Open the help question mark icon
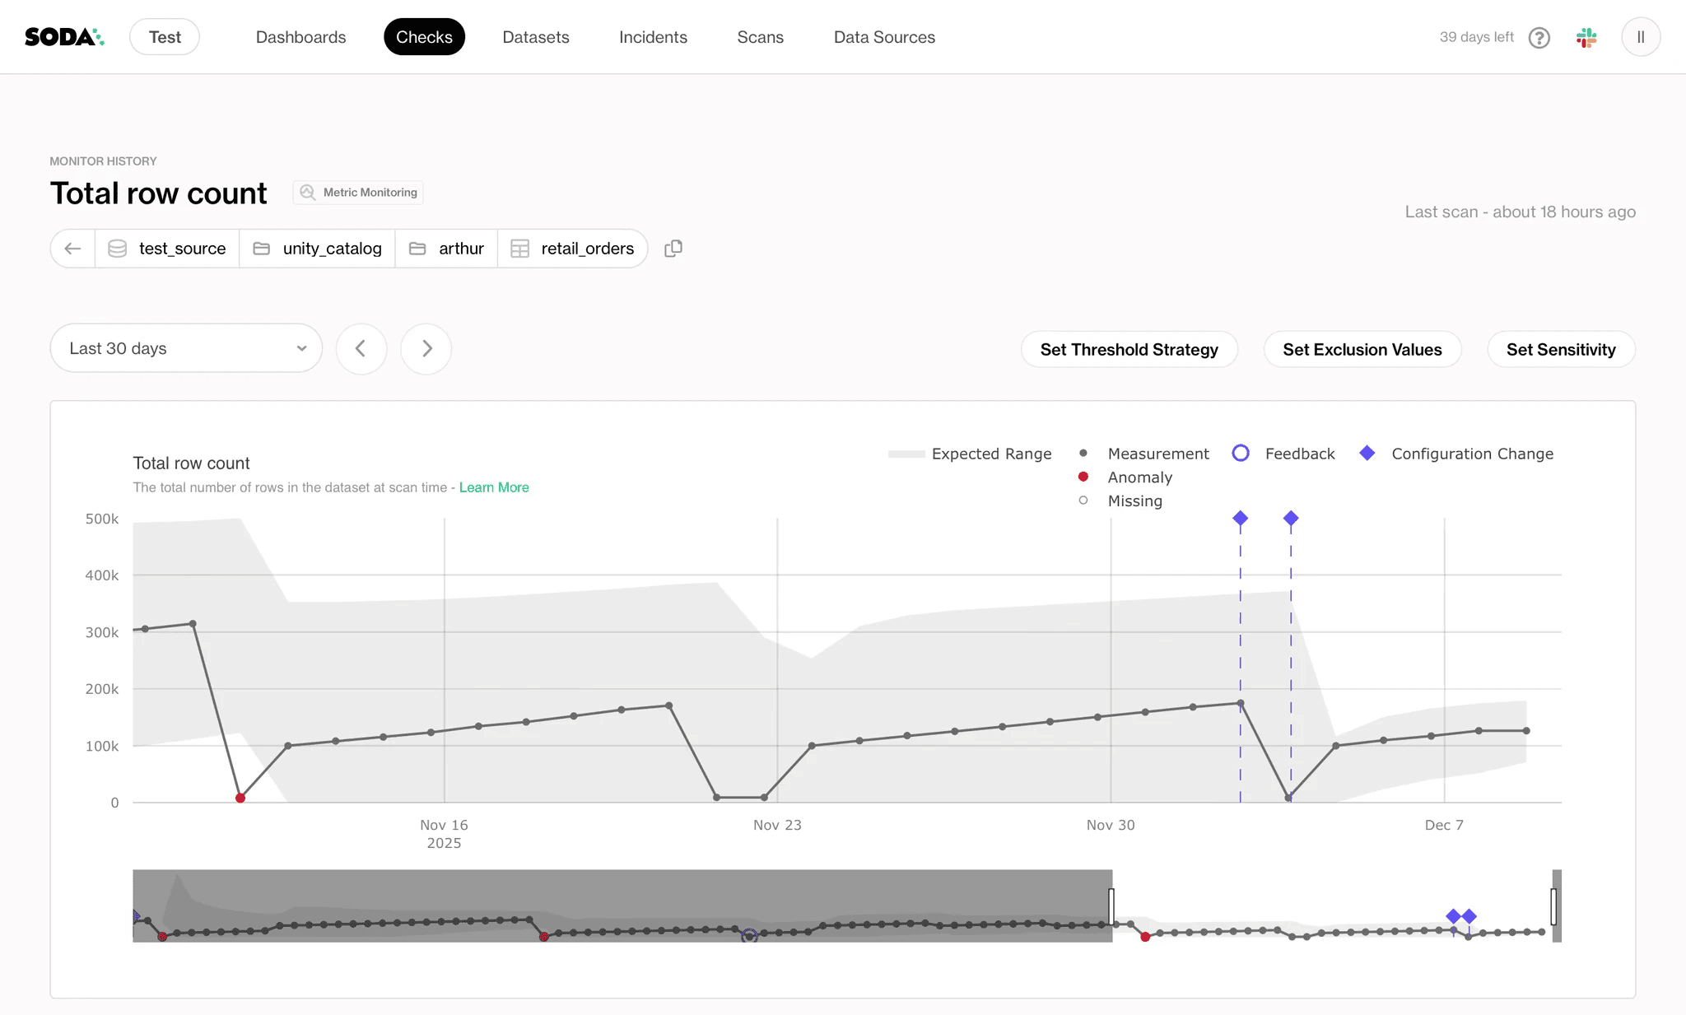The width and height of the screenshot is (1686, 1015). [1539, 38]
